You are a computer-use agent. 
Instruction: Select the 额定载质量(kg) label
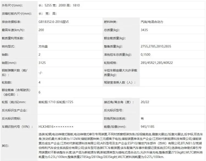point(115,38)
